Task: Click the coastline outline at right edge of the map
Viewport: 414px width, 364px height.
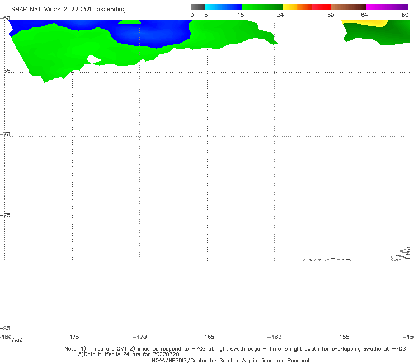Action: click(x=401, y=254)
